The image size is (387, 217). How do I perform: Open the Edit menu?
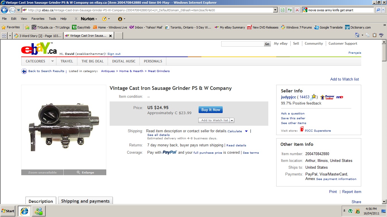[14, 19]
